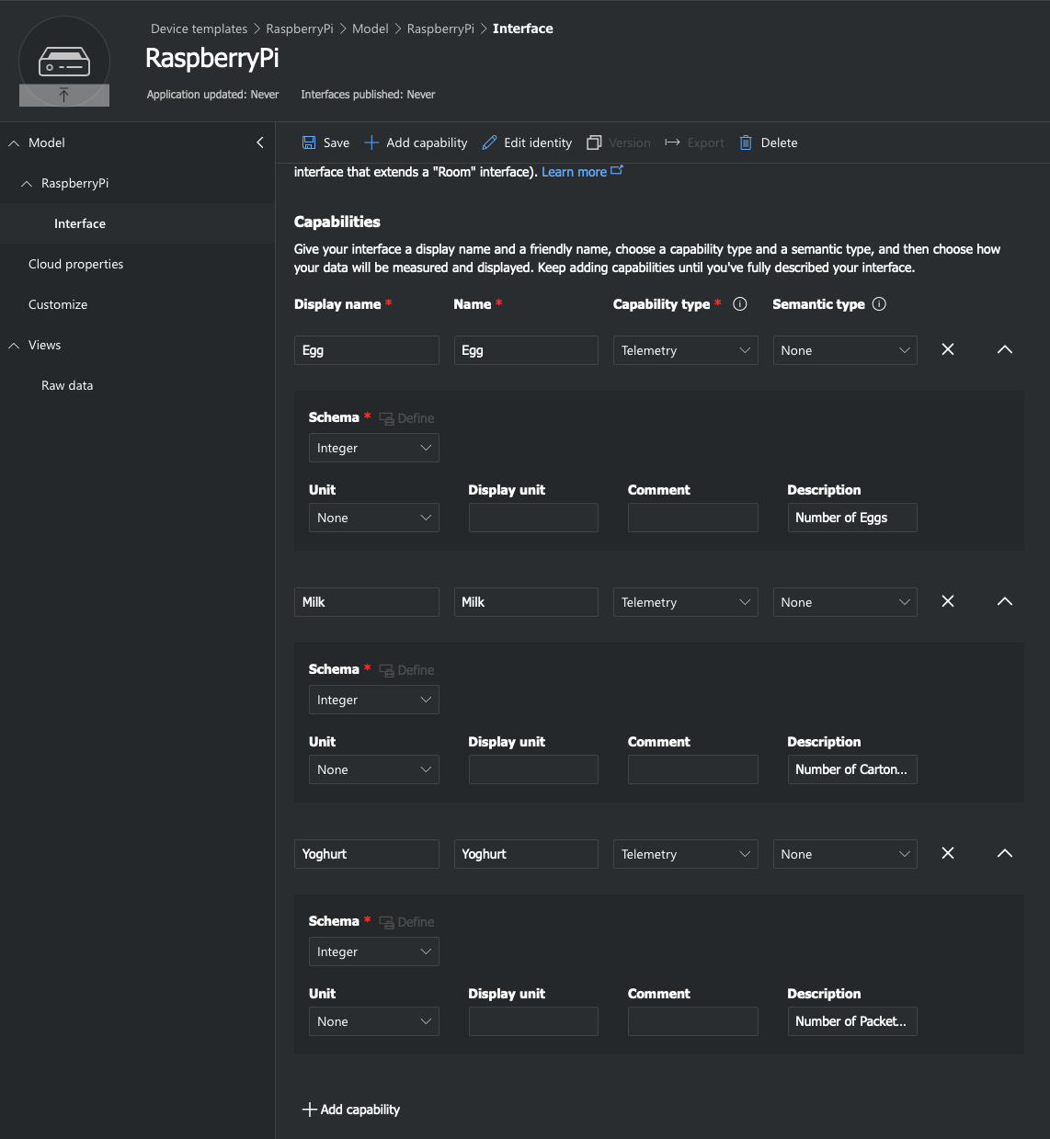1050x1139 pixels.
Task: Collapse the Egg capability details chevron
Action: click(1005, 349)
